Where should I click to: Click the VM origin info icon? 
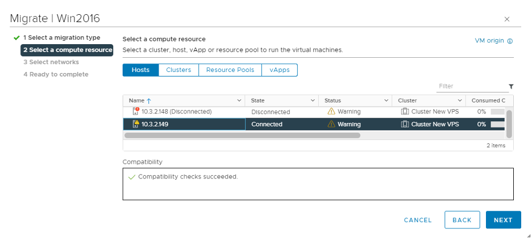click(510, 41)
